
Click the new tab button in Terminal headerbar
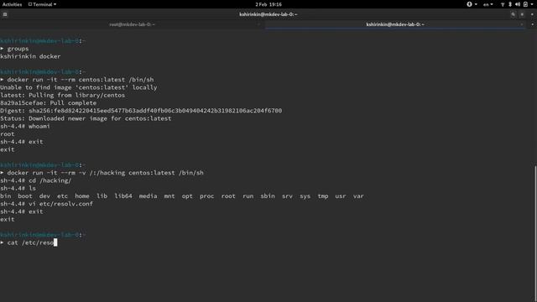(5, 14)
